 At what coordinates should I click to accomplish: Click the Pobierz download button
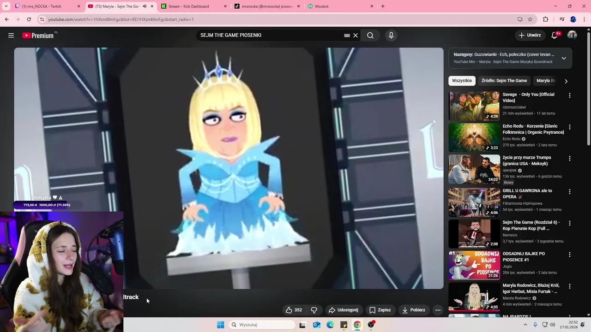414,310
